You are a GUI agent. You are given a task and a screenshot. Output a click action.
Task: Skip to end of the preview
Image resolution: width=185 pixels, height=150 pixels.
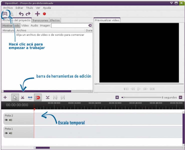[152, 89]
